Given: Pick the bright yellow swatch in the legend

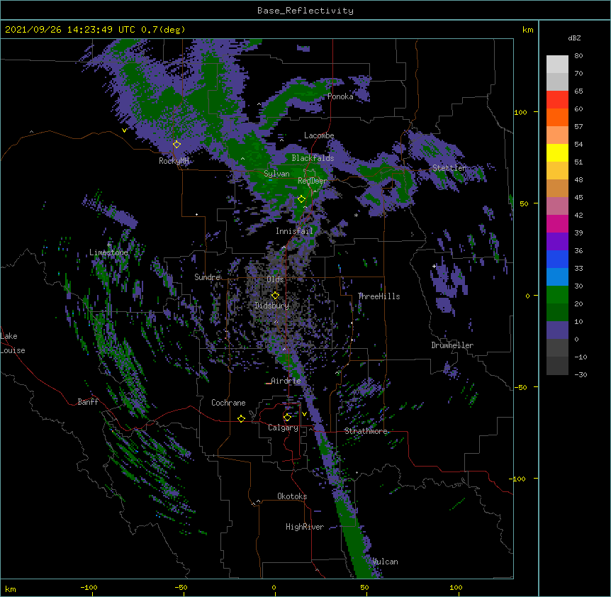Looking at the screenshot, I should pos(557,152).
